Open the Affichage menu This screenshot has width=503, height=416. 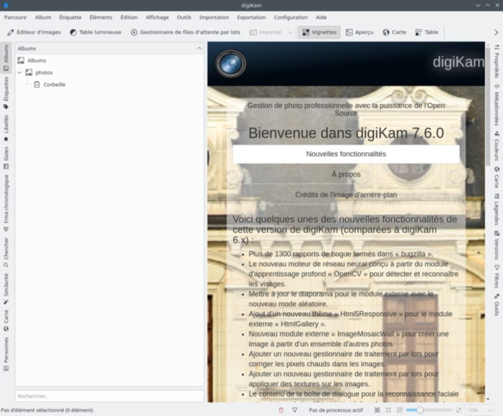point(157,17)
